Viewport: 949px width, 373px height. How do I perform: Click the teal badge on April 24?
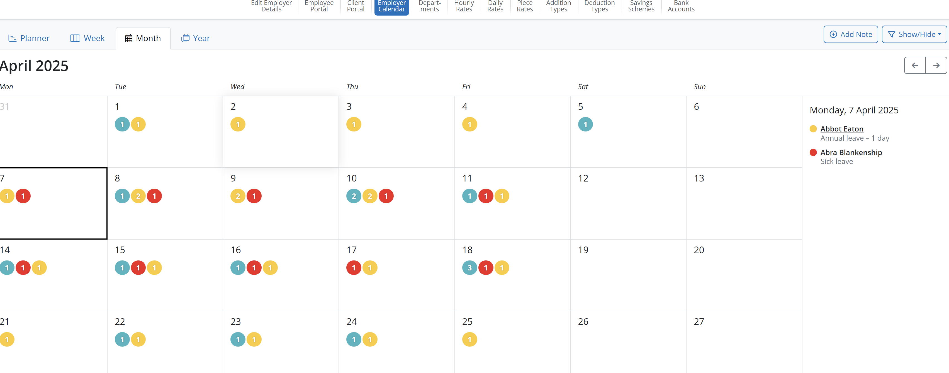point(354,340)
